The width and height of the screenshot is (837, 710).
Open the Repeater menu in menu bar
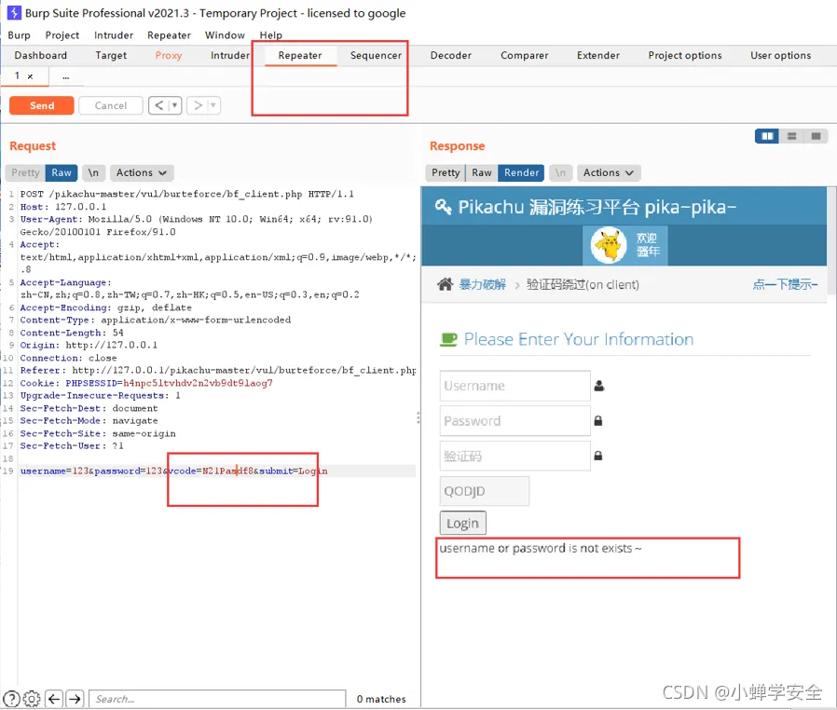coord(170,35)
